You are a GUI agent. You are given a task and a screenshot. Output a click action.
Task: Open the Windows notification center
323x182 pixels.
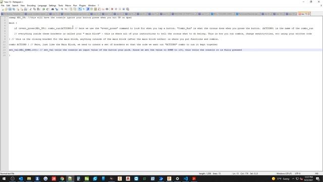click(x=317, y=178)
